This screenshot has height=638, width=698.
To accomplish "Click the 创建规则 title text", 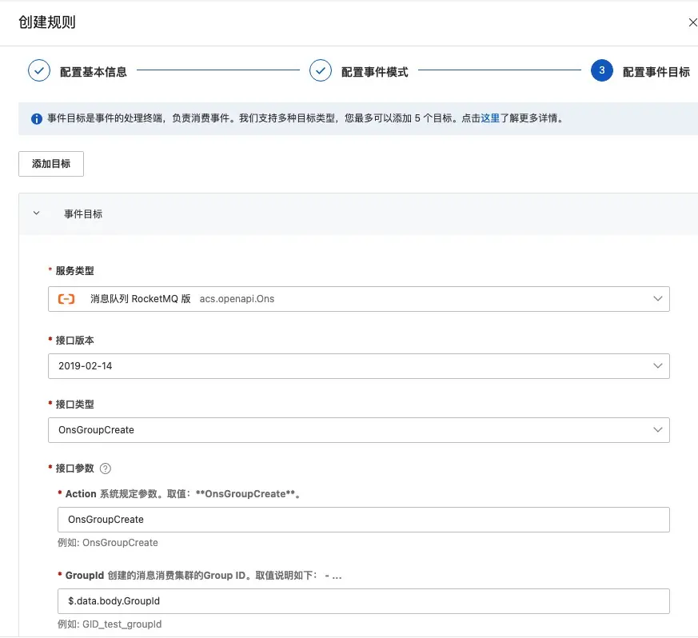I will click(x=47, y=22).
